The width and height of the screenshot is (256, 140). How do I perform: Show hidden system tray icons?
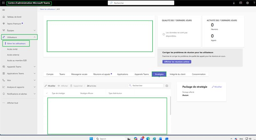click(x=231, y=139)
